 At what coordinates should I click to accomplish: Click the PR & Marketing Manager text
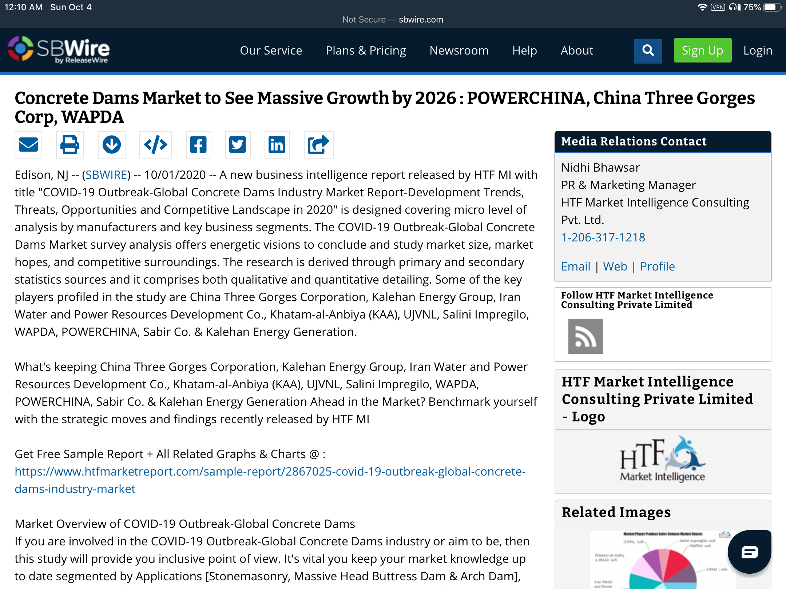coord(628,185)
